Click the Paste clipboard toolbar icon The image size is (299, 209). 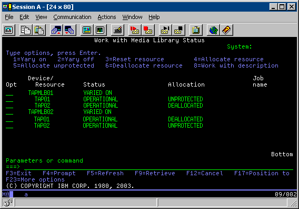tap(39, 30)
